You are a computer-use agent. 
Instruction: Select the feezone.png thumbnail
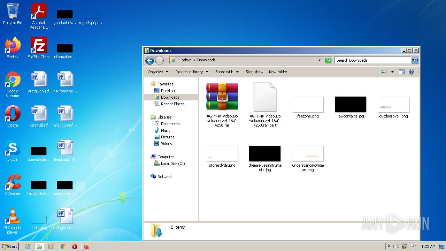pos(308,107)
